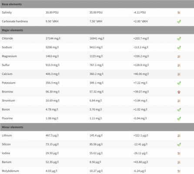Click the Sulfur reference value 787.1 mg/l
The image size is (194, 174).
[96, 65]
